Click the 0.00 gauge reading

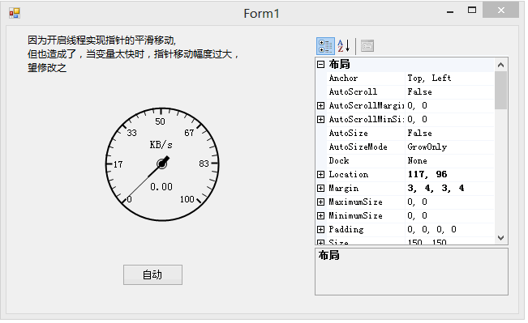coord(161,187)
